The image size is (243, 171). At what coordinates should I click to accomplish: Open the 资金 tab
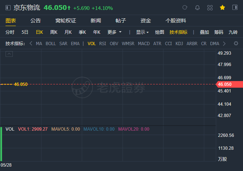[x=146, y=21]
